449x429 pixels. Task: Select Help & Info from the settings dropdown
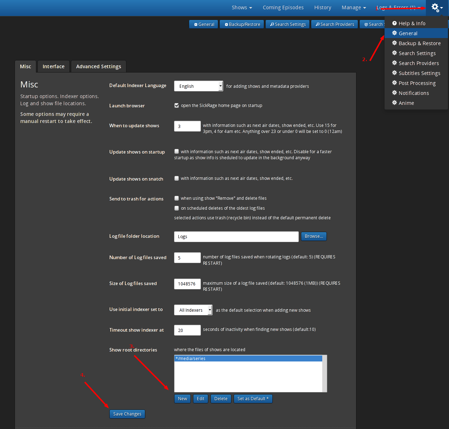click(416, 23)
